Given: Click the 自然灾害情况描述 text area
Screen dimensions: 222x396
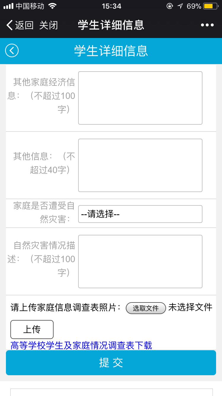Looking at the screenshot, I should (140, 262).
